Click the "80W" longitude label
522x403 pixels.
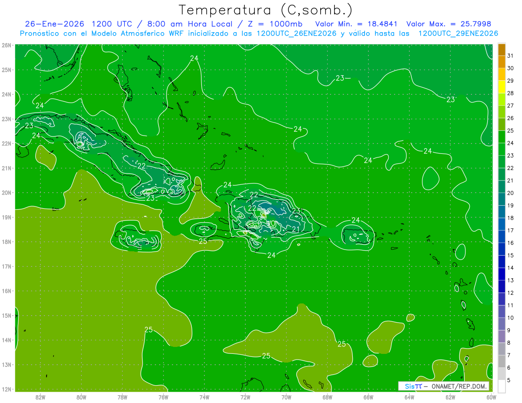[81, 397]
